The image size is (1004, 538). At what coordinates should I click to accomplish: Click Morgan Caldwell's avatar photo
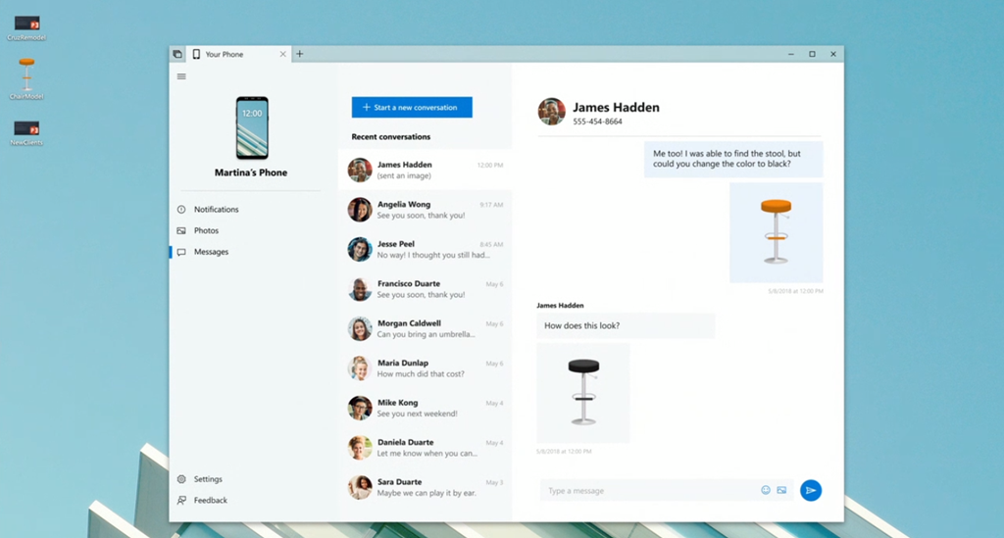coord(360,329)
